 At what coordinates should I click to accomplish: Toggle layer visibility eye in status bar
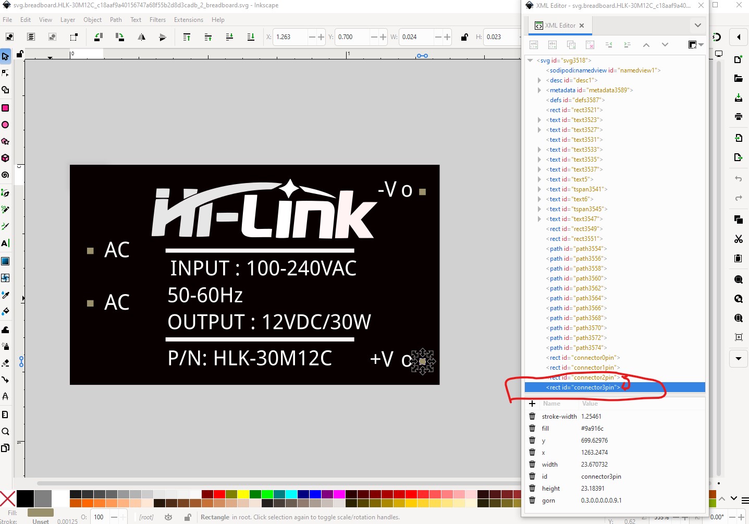click(x=168, y=517)
